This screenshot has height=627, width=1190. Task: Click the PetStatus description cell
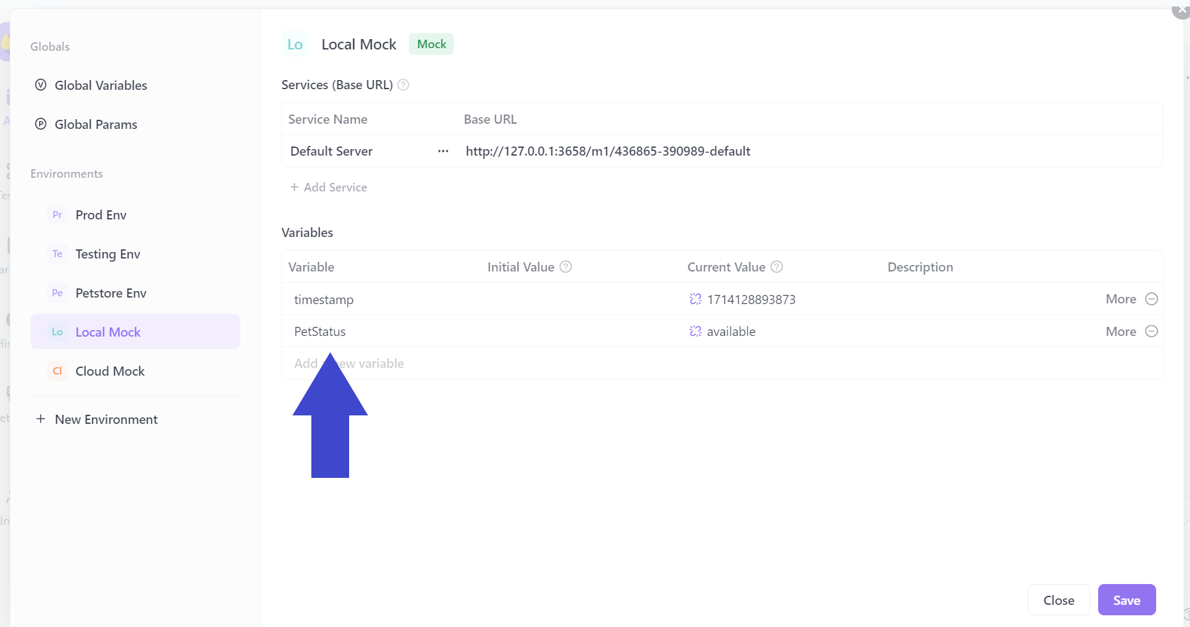coord(990,331)
